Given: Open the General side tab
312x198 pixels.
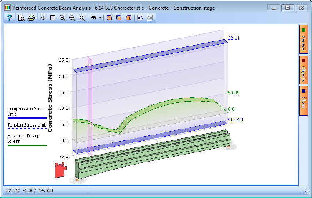Looking at the screenshot, I should pos(303,39).
